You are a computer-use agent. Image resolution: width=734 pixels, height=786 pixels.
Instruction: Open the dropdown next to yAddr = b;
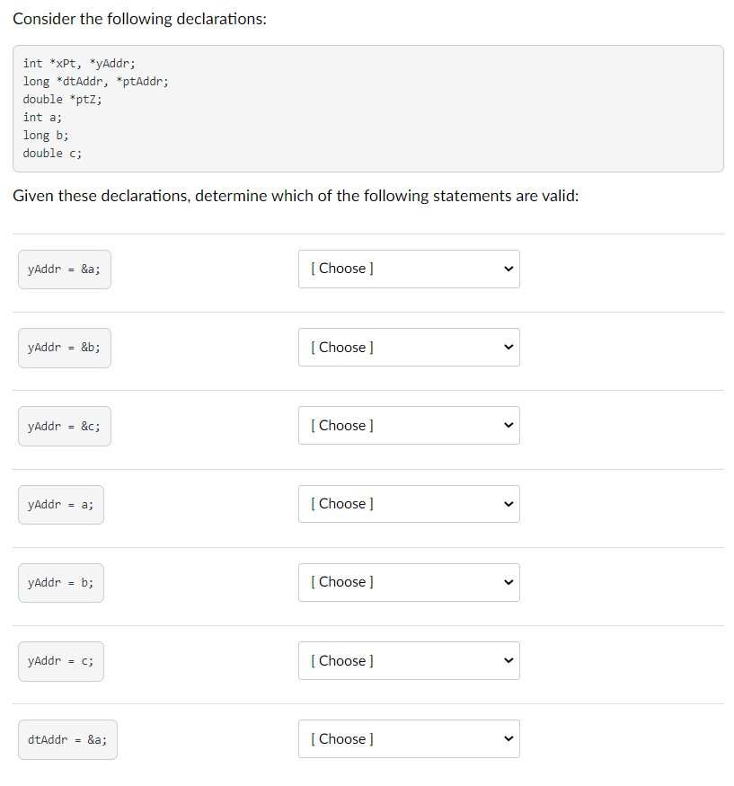[x=409, y=582]
